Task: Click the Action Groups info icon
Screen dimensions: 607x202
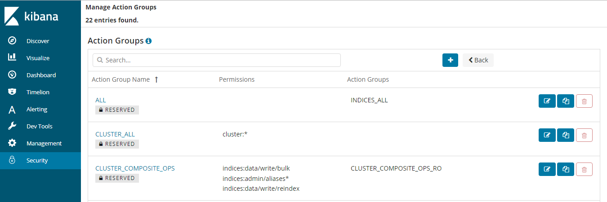Action: pyautogui.click(x=149, y=41)
